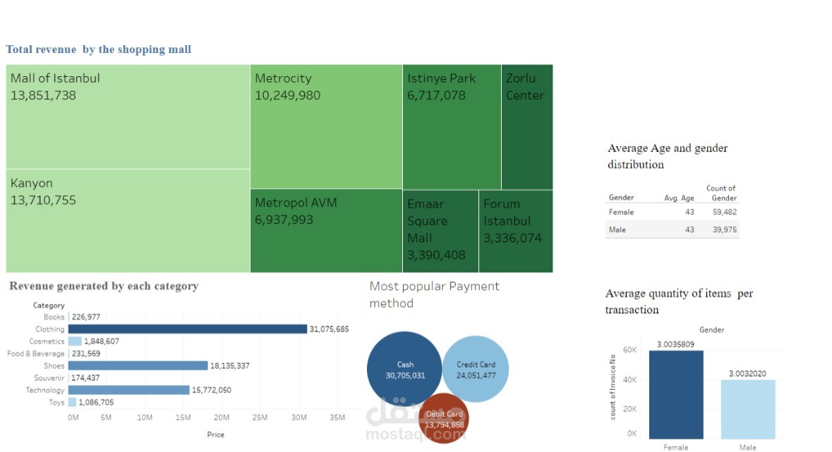Click the 'Average quantity of items per transaction' title
Viewport: 832px width, 452px height.
click(679, 301)
